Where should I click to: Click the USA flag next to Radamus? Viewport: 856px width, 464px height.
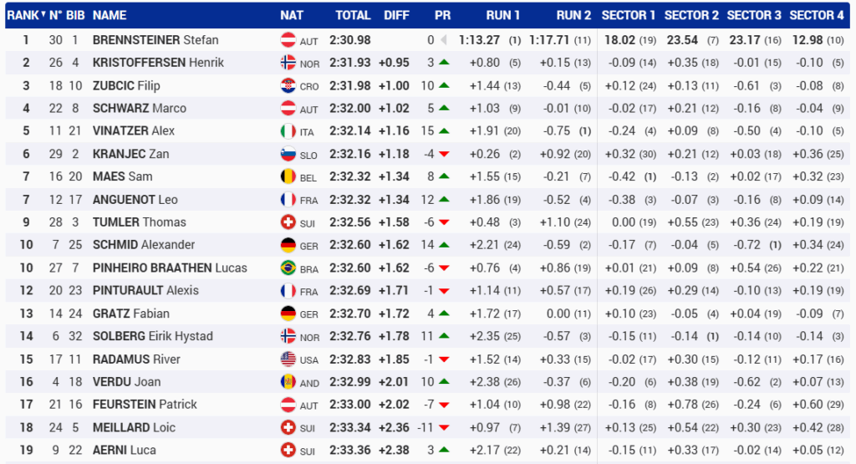pyautogui.click(x=288, y=359)
